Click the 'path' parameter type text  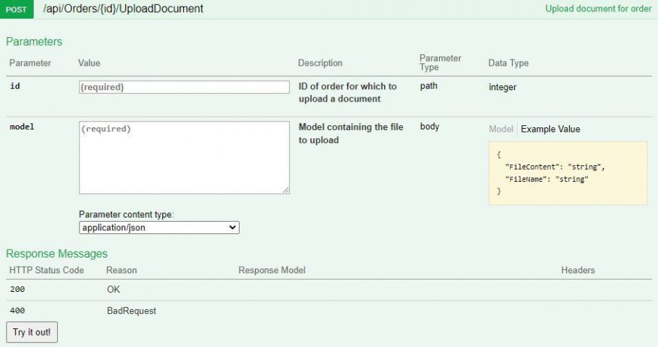coord(428,86)
